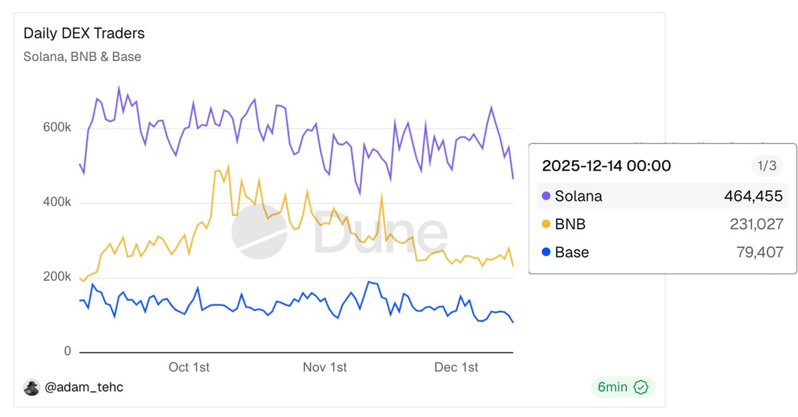Image resolution: width=798 pixels, height=417 pixels.
Task: Click the adam_tehc author avatar
Action: coord(31,387)
